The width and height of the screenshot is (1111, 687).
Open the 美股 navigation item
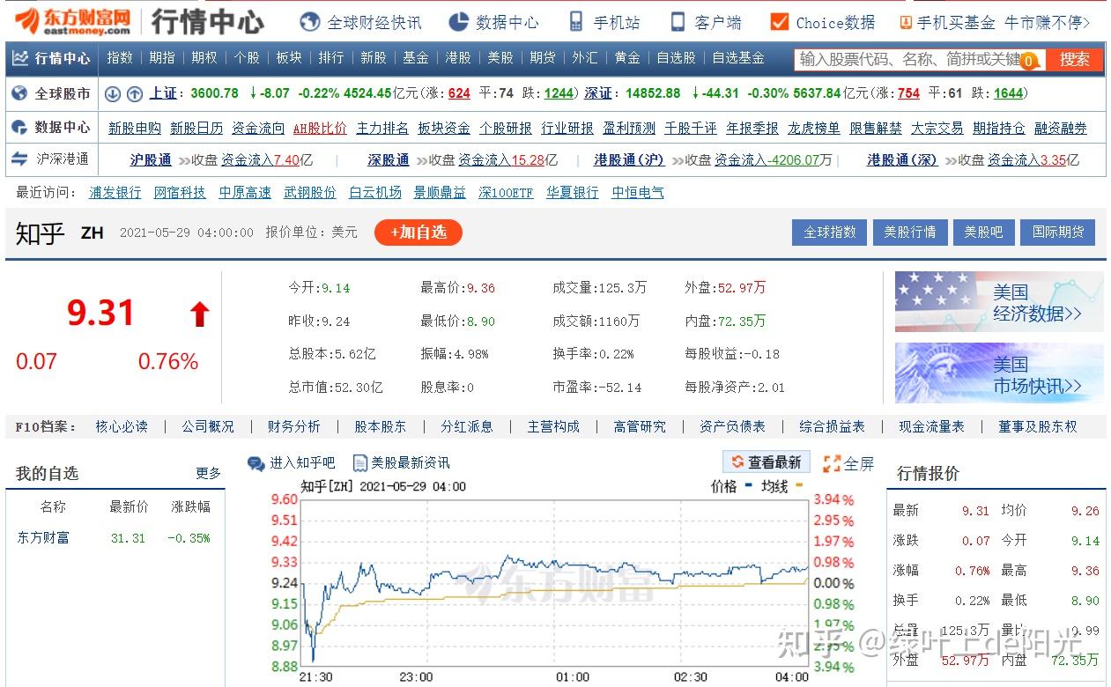tap(500, 58)
